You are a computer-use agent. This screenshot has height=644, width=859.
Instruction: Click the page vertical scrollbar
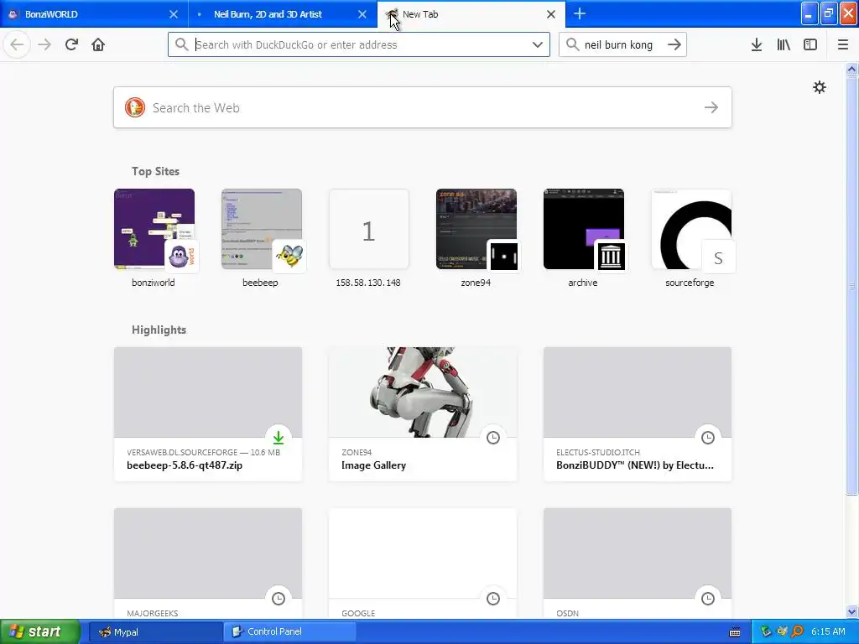tap(852, 285)
